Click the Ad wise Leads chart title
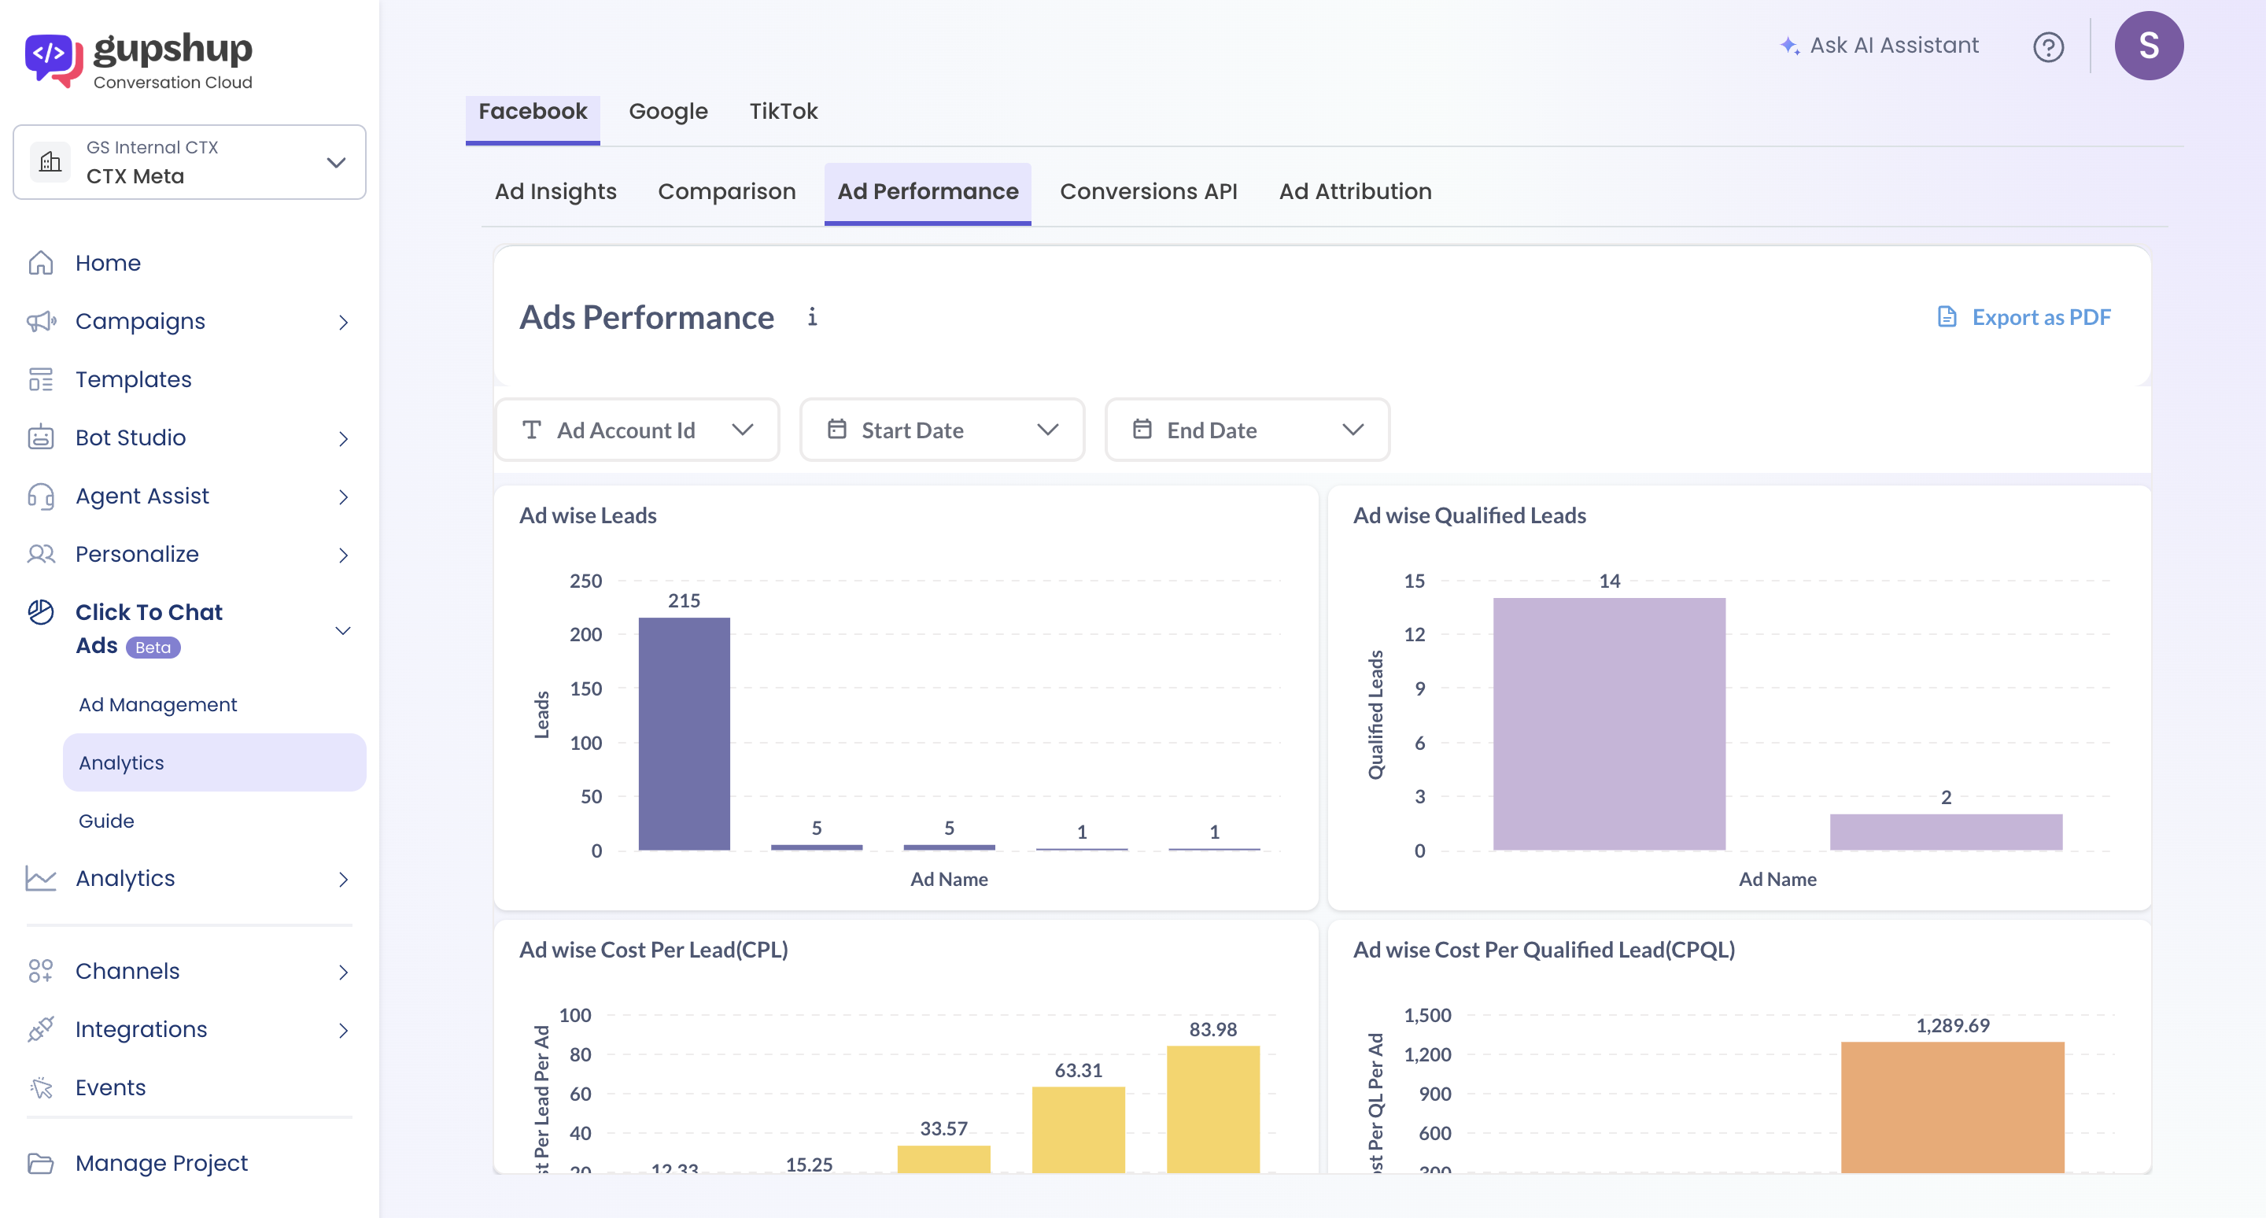This screenshot has height=1218, width=2266. click(588, 515)
